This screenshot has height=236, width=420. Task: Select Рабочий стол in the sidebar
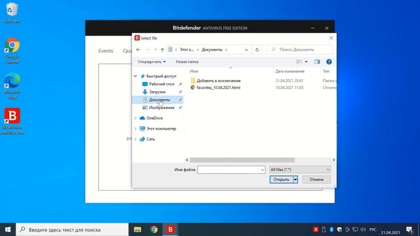point(161,84)
